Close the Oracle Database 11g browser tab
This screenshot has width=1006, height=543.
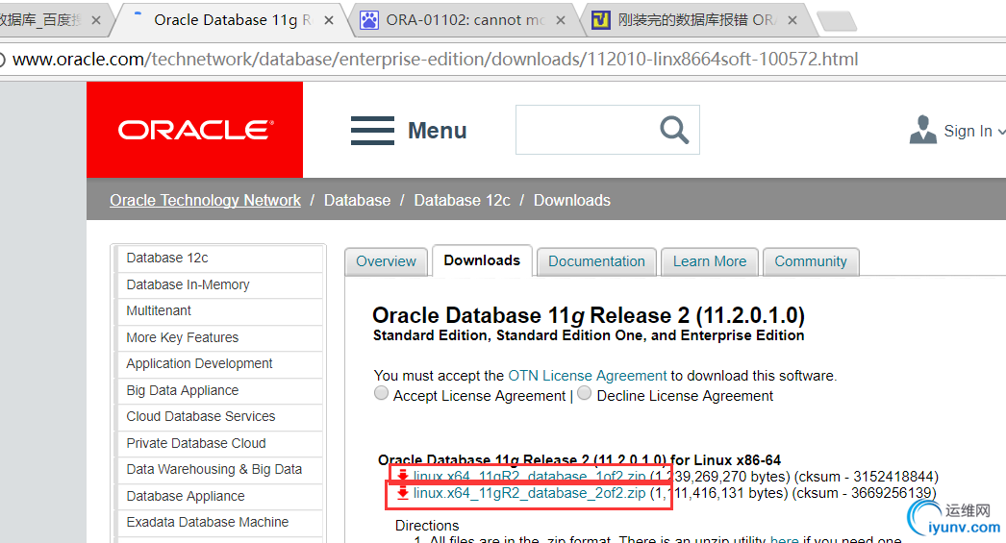click(x=329, y=20)
